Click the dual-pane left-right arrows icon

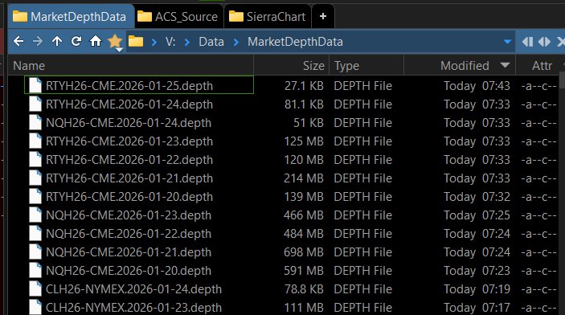tap(544, 42)
